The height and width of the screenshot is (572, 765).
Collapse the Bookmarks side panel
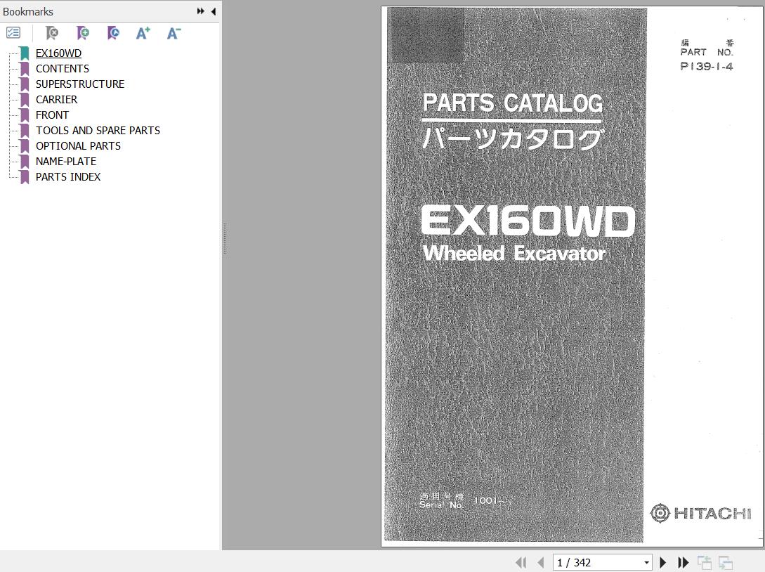[214, 11]
